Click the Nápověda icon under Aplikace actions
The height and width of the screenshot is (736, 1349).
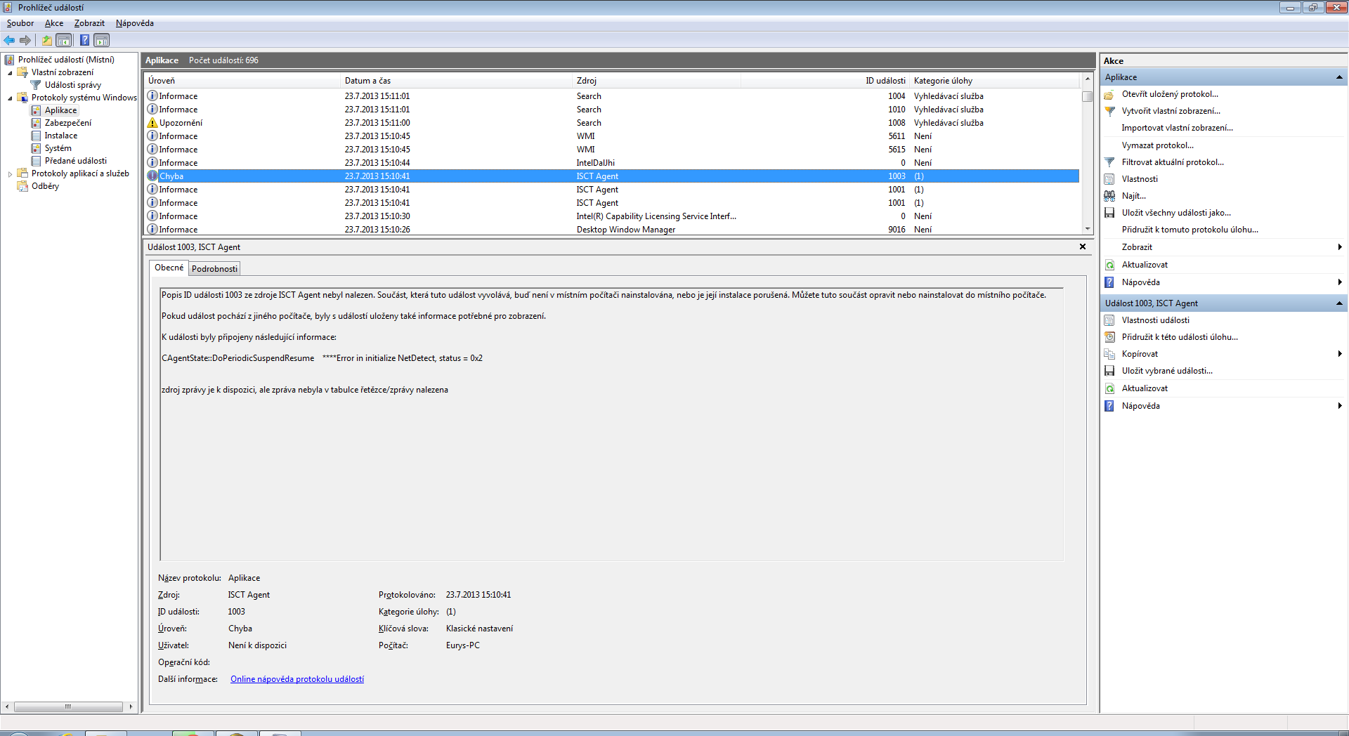click(1109, 282)
